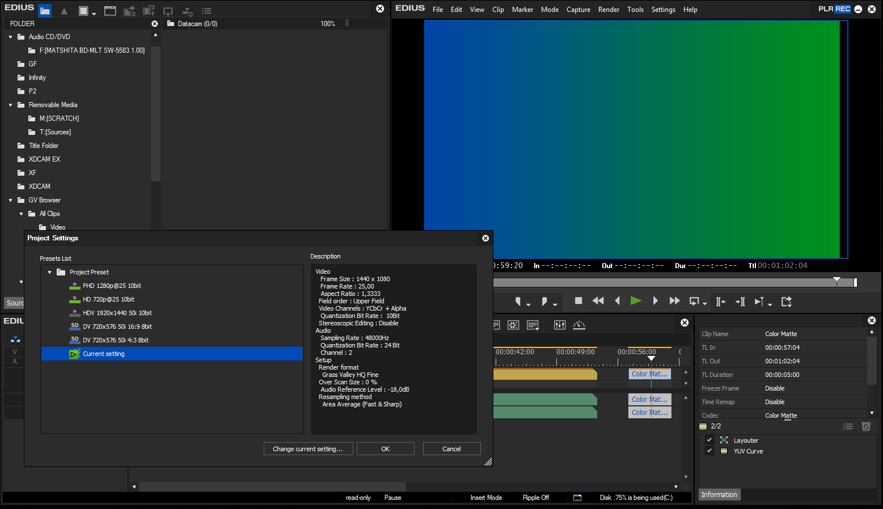Click the Export icon in player controls
The height and width of the screenshot is (509, 883).
[787, 302]
